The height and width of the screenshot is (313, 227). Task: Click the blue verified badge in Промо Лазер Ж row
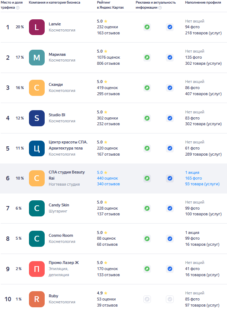[170, 269]
